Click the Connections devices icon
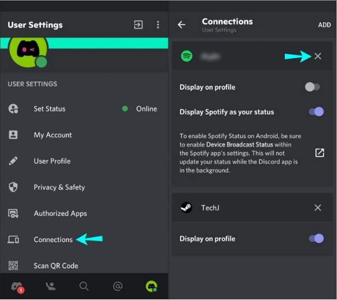This screenshot has width=337, height=300. coord(13,239)
